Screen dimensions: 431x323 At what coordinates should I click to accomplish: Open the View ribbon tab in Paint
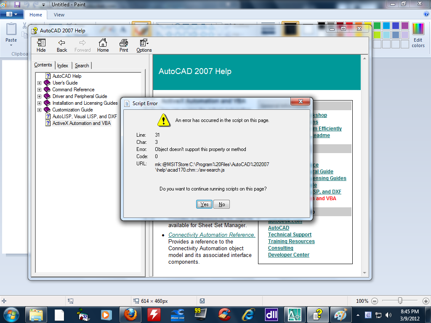click(59, 15)
